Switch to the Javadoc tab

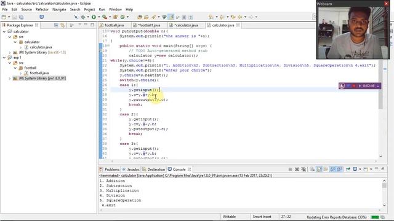[x=131, y=169]
